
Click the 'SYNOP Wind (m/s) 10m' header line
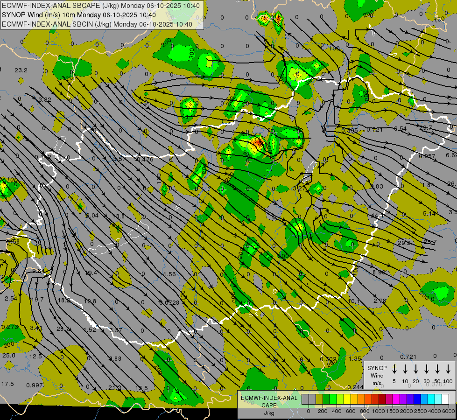point(79,15)
